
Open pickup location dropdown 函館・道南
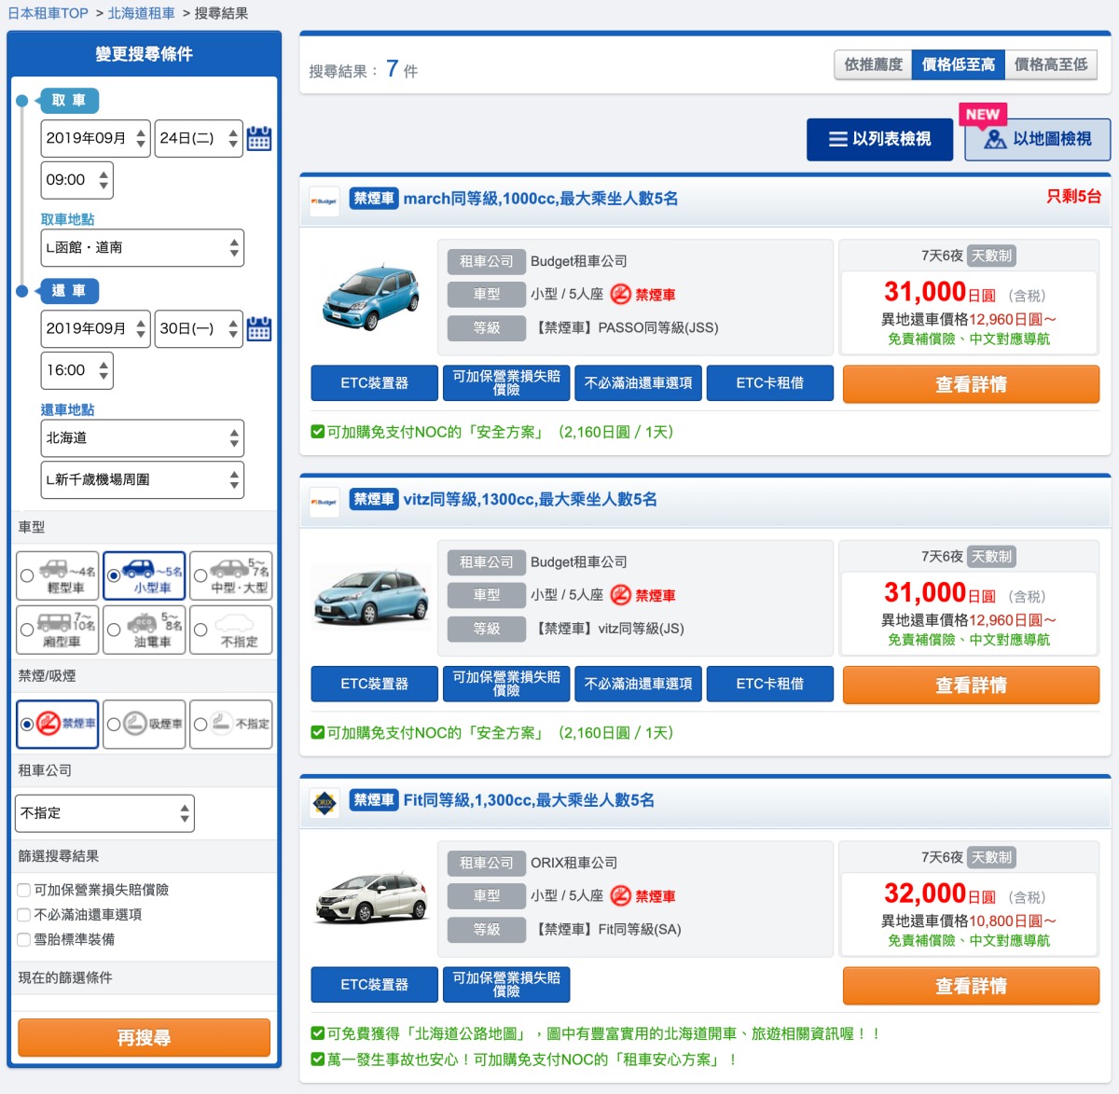click(x=143, y=248)
